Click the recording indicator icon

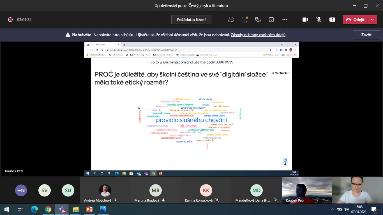tap(10, 20)
